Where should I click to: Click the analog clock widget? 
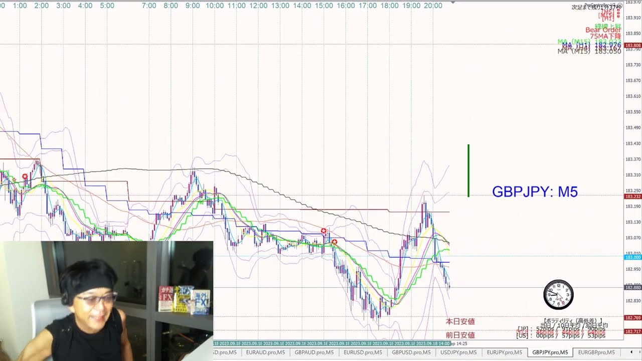(558, 295)
